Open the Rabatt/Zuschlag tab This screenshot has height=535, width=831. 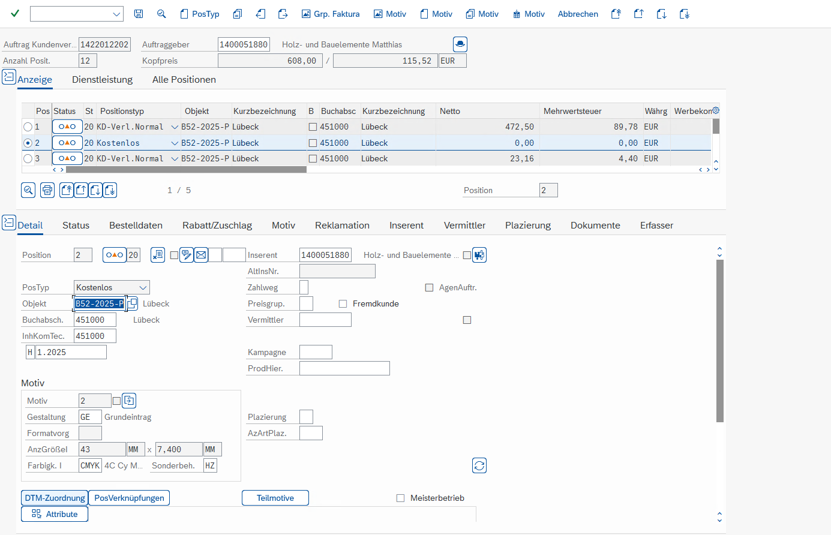[x=217, y=225]
